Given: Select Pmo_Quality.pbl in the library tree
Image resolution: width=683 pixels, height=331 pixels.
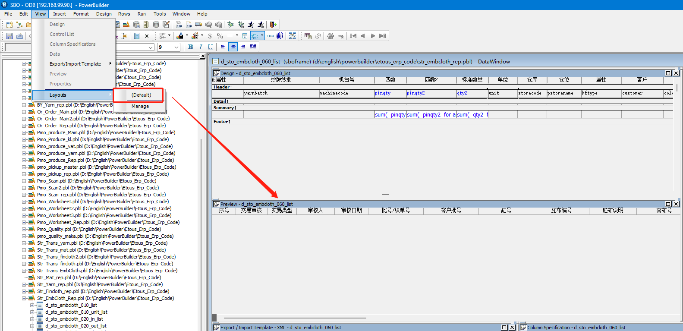Looking at the screenshot, I should [x=99, y=229].
